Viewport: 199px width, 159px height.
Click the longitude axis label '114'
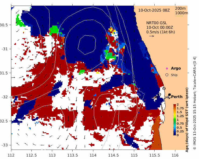click(x=93, y=155)
